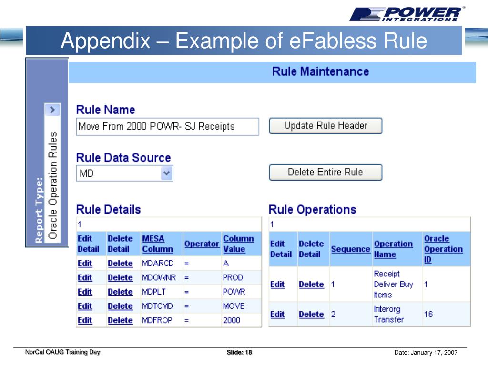Edit the MDTCMD rule detail

[x=85, y=306]
